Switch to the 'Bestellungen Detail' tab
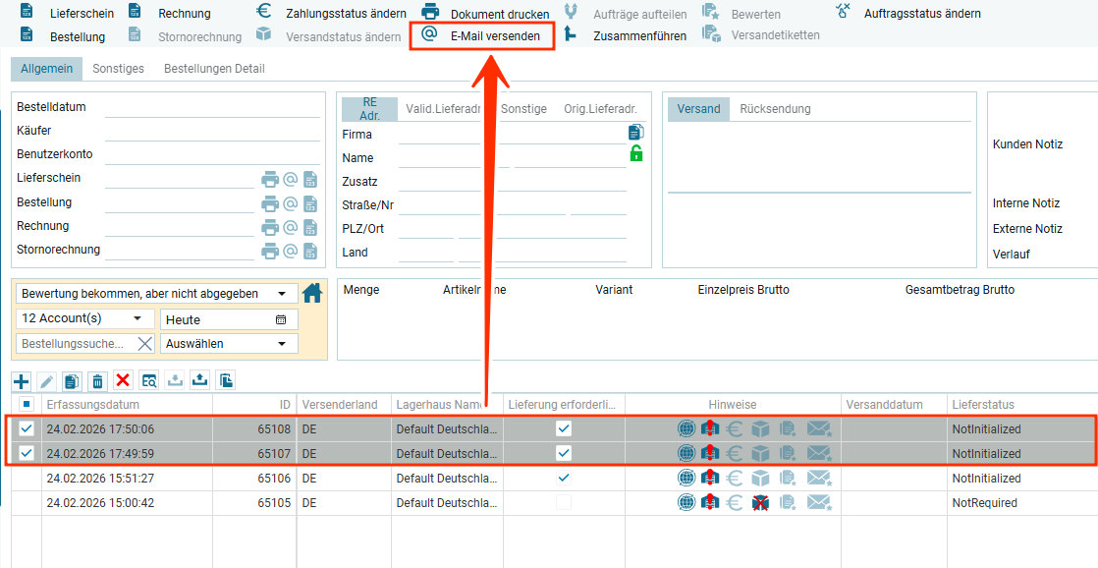The height and width of the screenshot is (568, 1098). point(214,69)
